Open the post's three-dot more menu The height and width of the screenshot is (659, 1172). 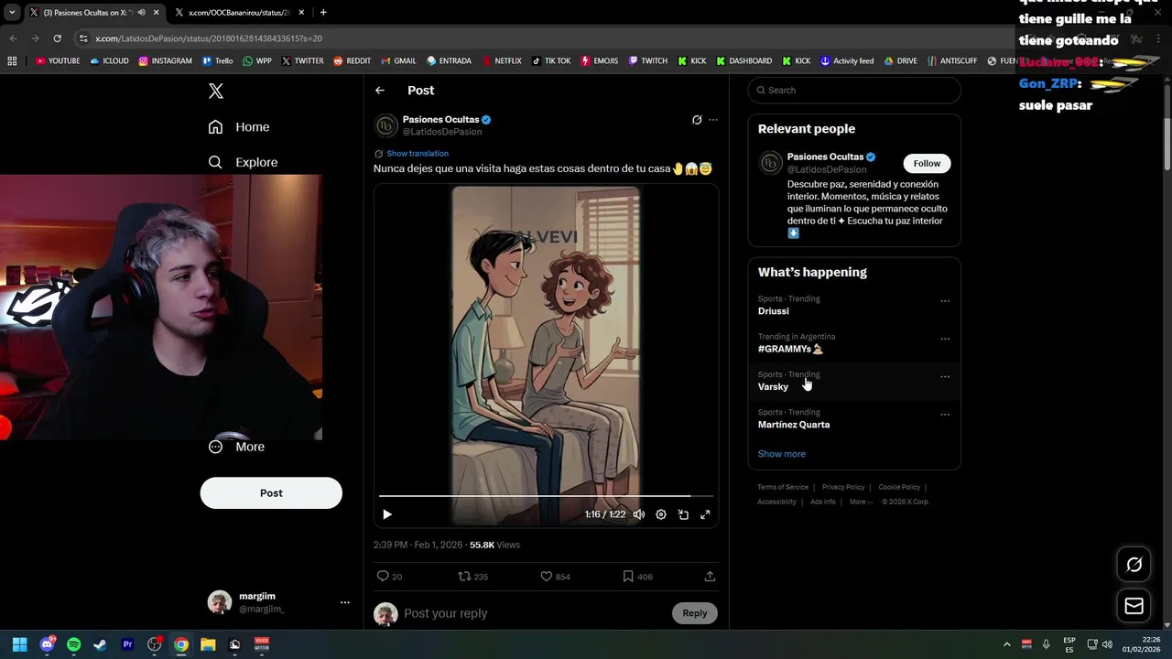713,120
